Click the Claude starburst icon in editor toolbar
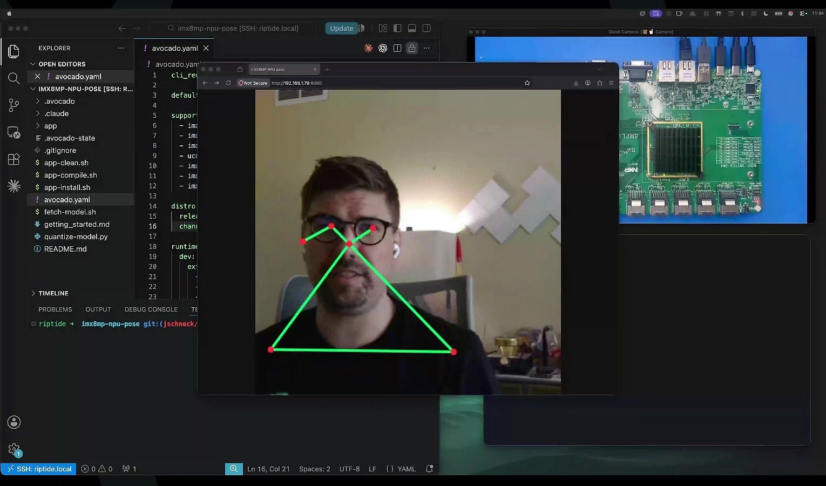The width and height of the screenshot is (826, 486). [368, 48]
